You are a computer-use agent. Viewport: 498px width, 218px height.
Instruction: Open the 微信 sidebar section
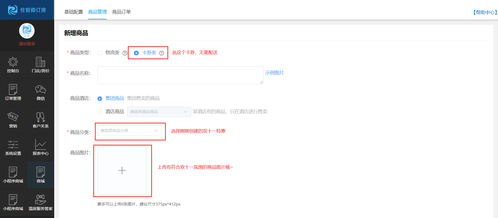[41, 92]
